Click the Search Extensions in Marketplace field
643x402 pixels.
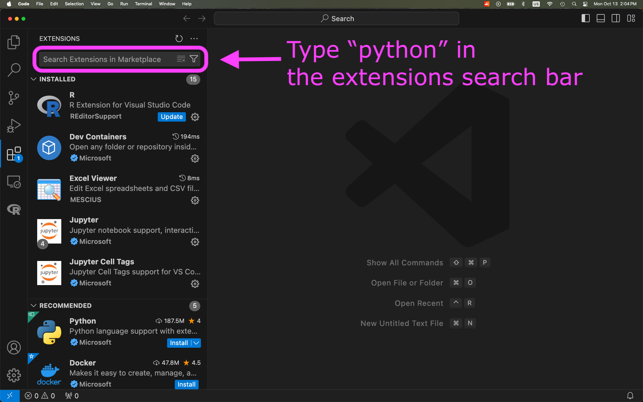(x=107, y=59)
